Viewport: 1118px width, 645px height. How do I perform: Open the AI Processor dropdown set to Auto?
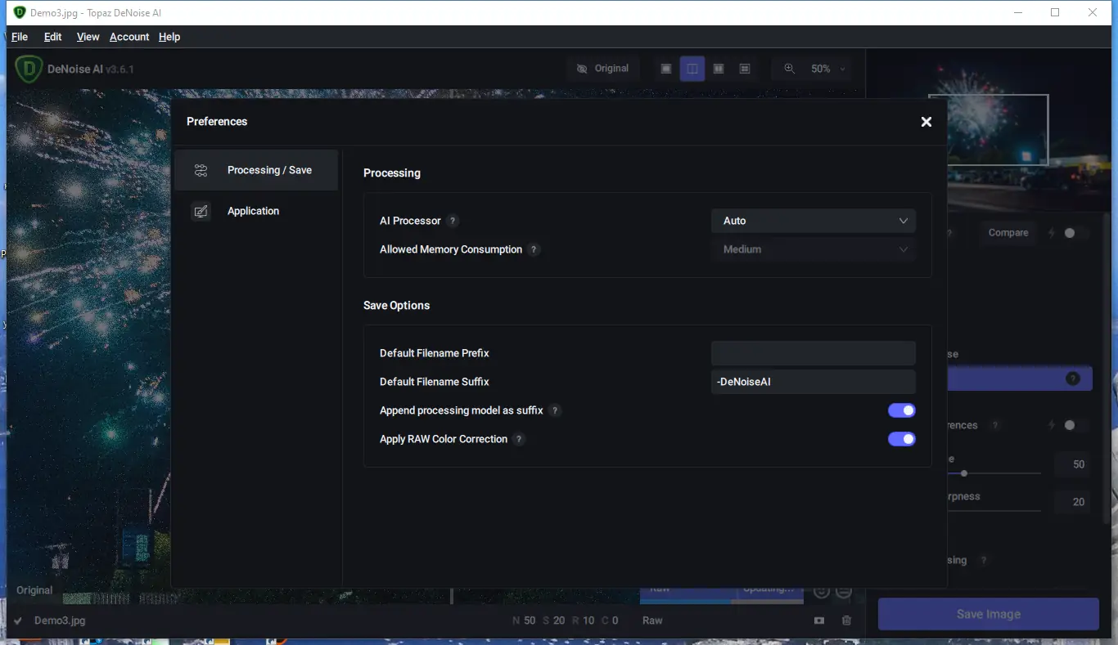814,221
